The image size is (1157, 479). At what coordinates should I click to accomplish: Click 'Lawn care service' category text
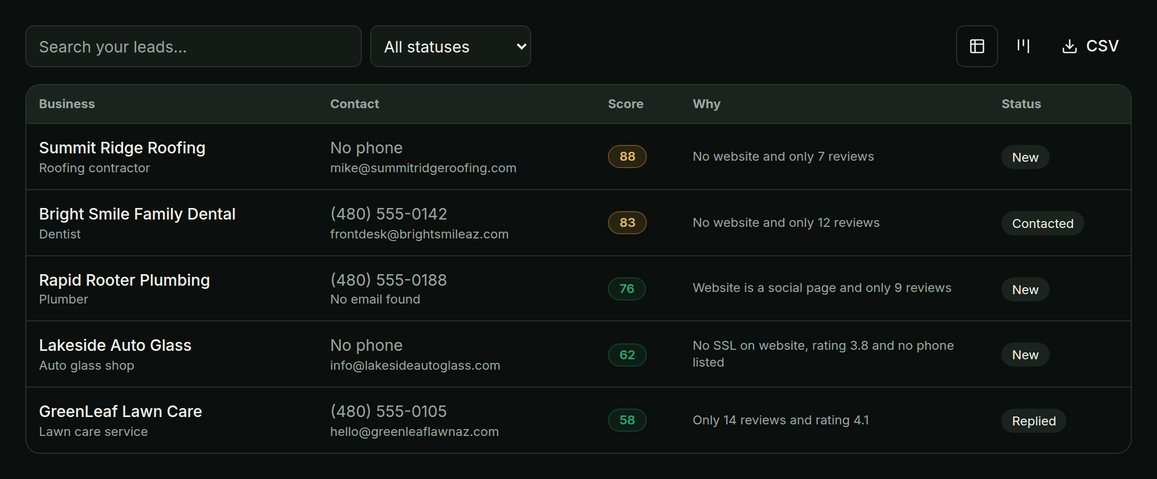[x=93, y=432]
